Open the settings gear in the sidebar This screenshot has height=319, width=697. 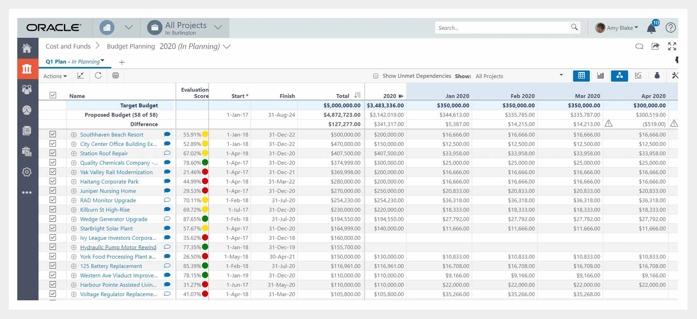[27, 172]
